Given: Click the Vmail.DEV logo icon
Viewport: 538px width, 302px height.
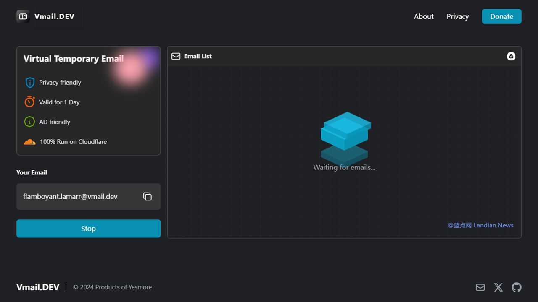Looking at the screenshot, I should [x=23, y=16].
